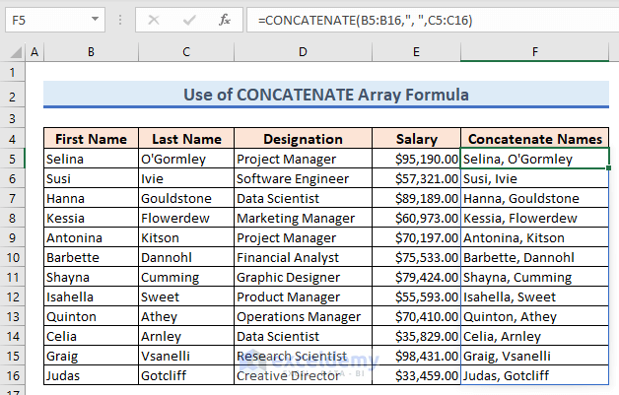The height and width of the screenshot is (395, 619).
Task: Click the Select All corner triangle
Action: pos(14,52)
